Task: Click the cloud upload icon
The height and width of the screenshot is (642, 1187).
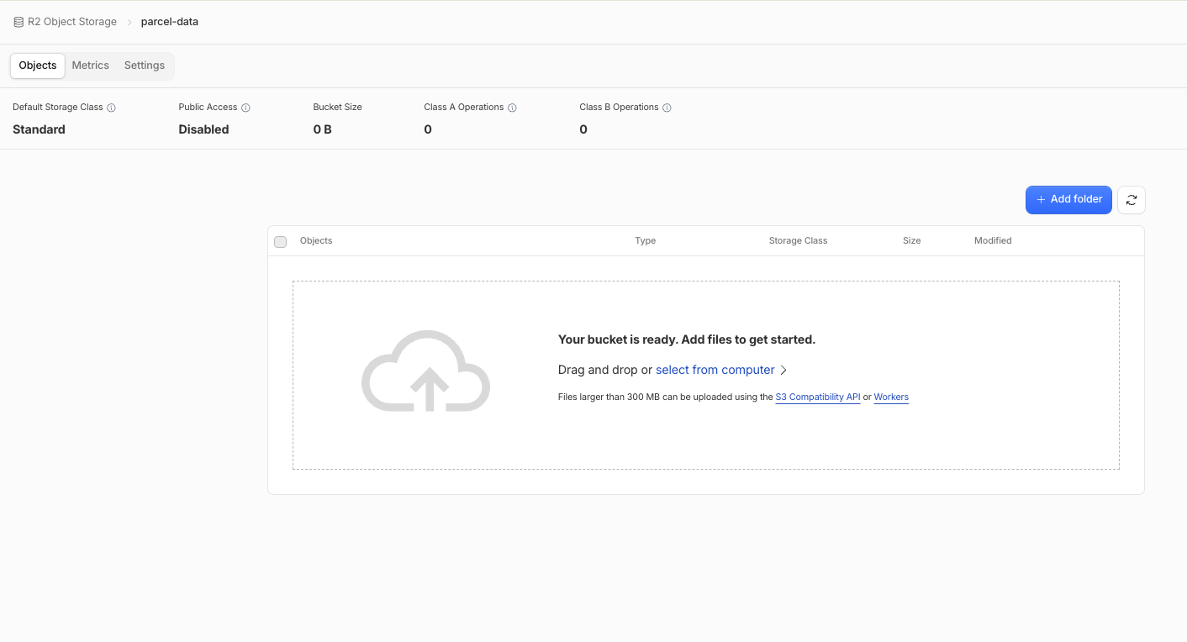Action: tap(426, 371)
